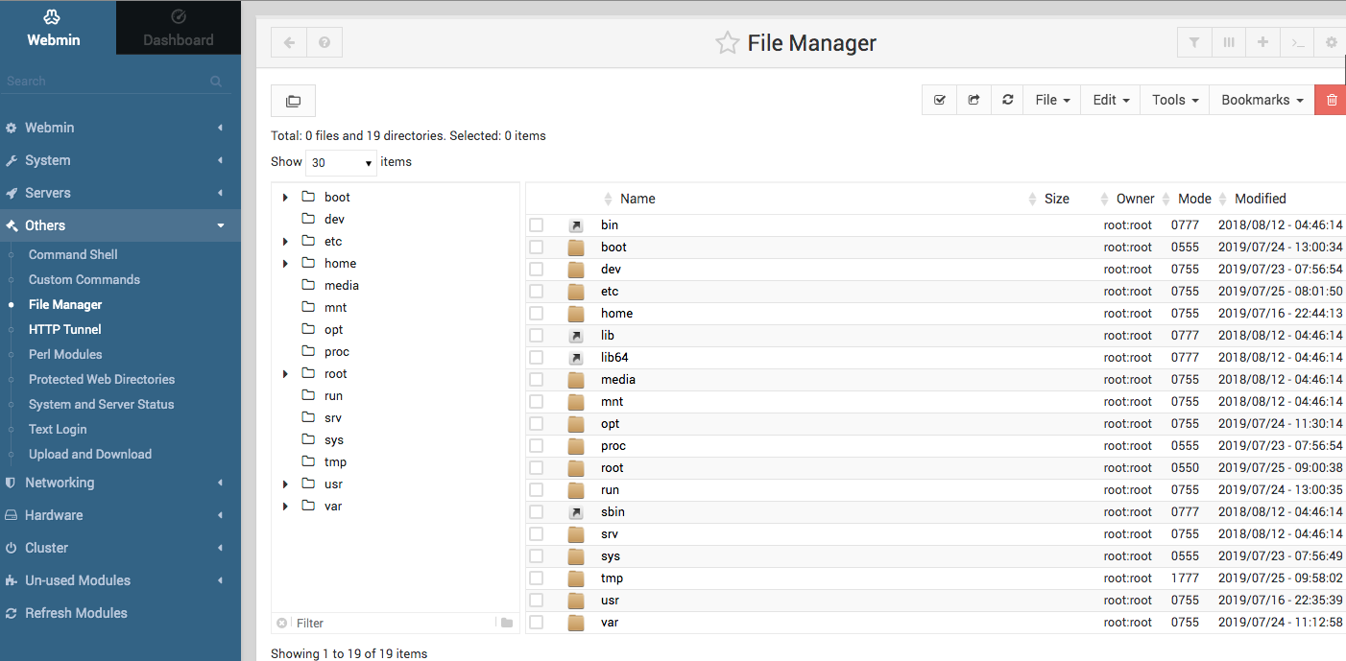The width and height of the screenshot is (1346, 661).
Task: Expand the etc tree node
Action: pyautogui.click(x=285, y=242)
